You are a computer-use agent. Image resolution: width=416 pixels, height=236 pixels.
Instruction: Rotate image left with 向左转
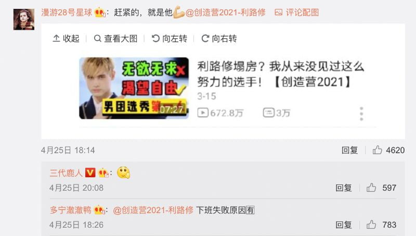pyautogui.click(x=170, y=39)
